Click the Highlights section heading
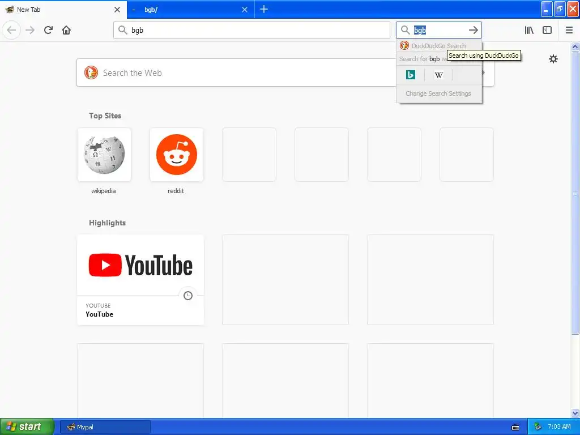Image resolution: width=580 pixels, height=435 pixels. pyautogui.click(x=107, y=223)
